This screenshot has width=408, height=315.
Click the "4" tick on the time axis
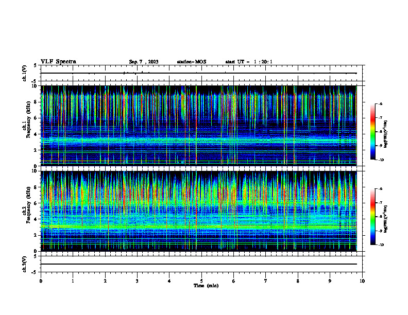[169, 281]
